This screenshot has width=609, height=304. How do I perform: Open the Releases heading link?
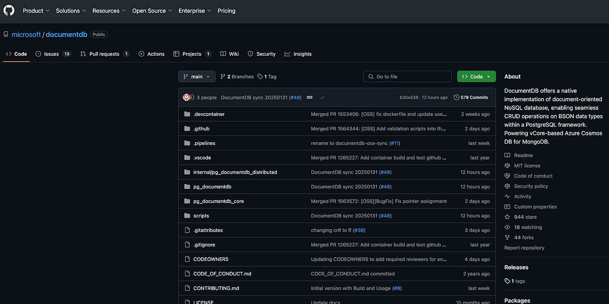tap(516, 268)
